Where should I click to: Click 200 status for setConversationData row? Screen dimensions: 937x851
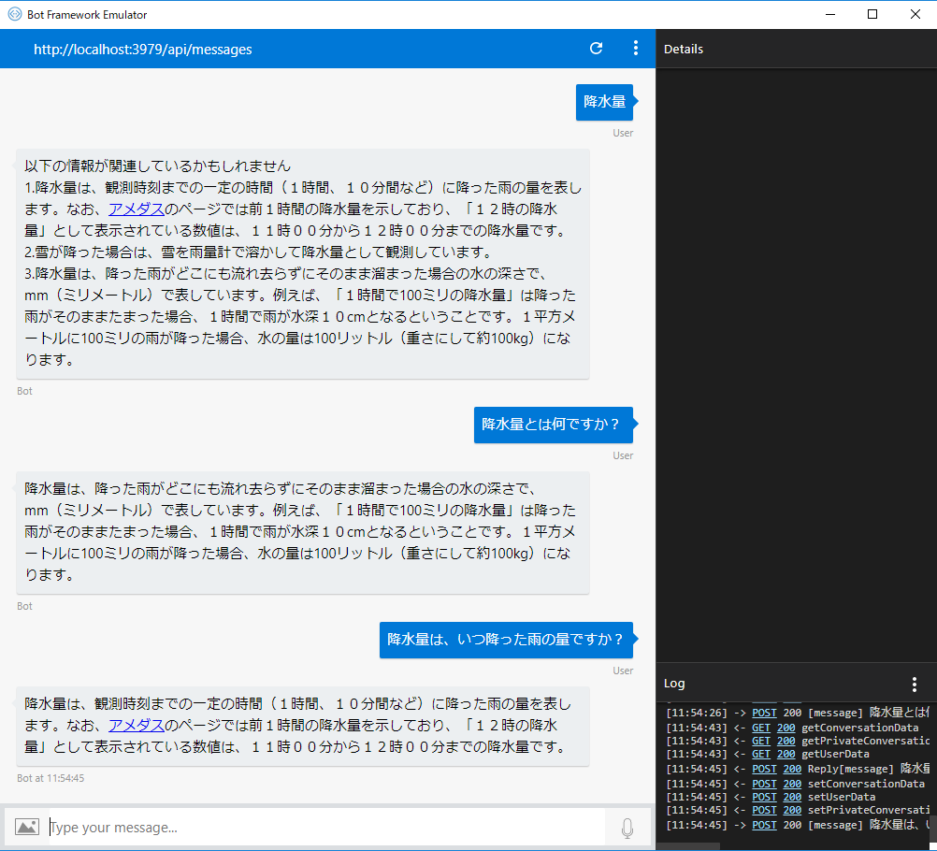792,784
